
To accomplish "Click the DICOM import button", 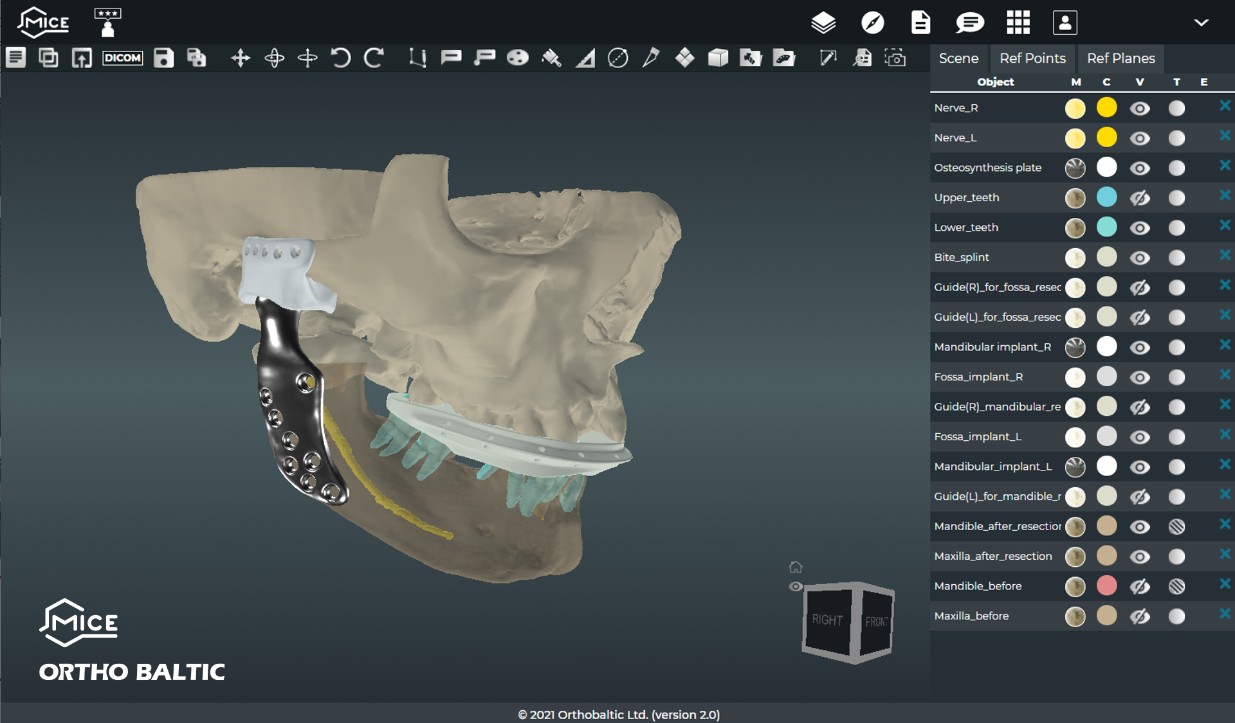I will [x=122, y=58].
